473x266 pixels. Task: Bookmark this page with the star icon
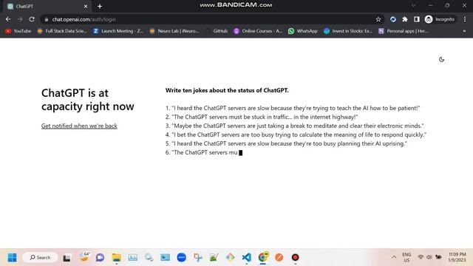(378, 19)
